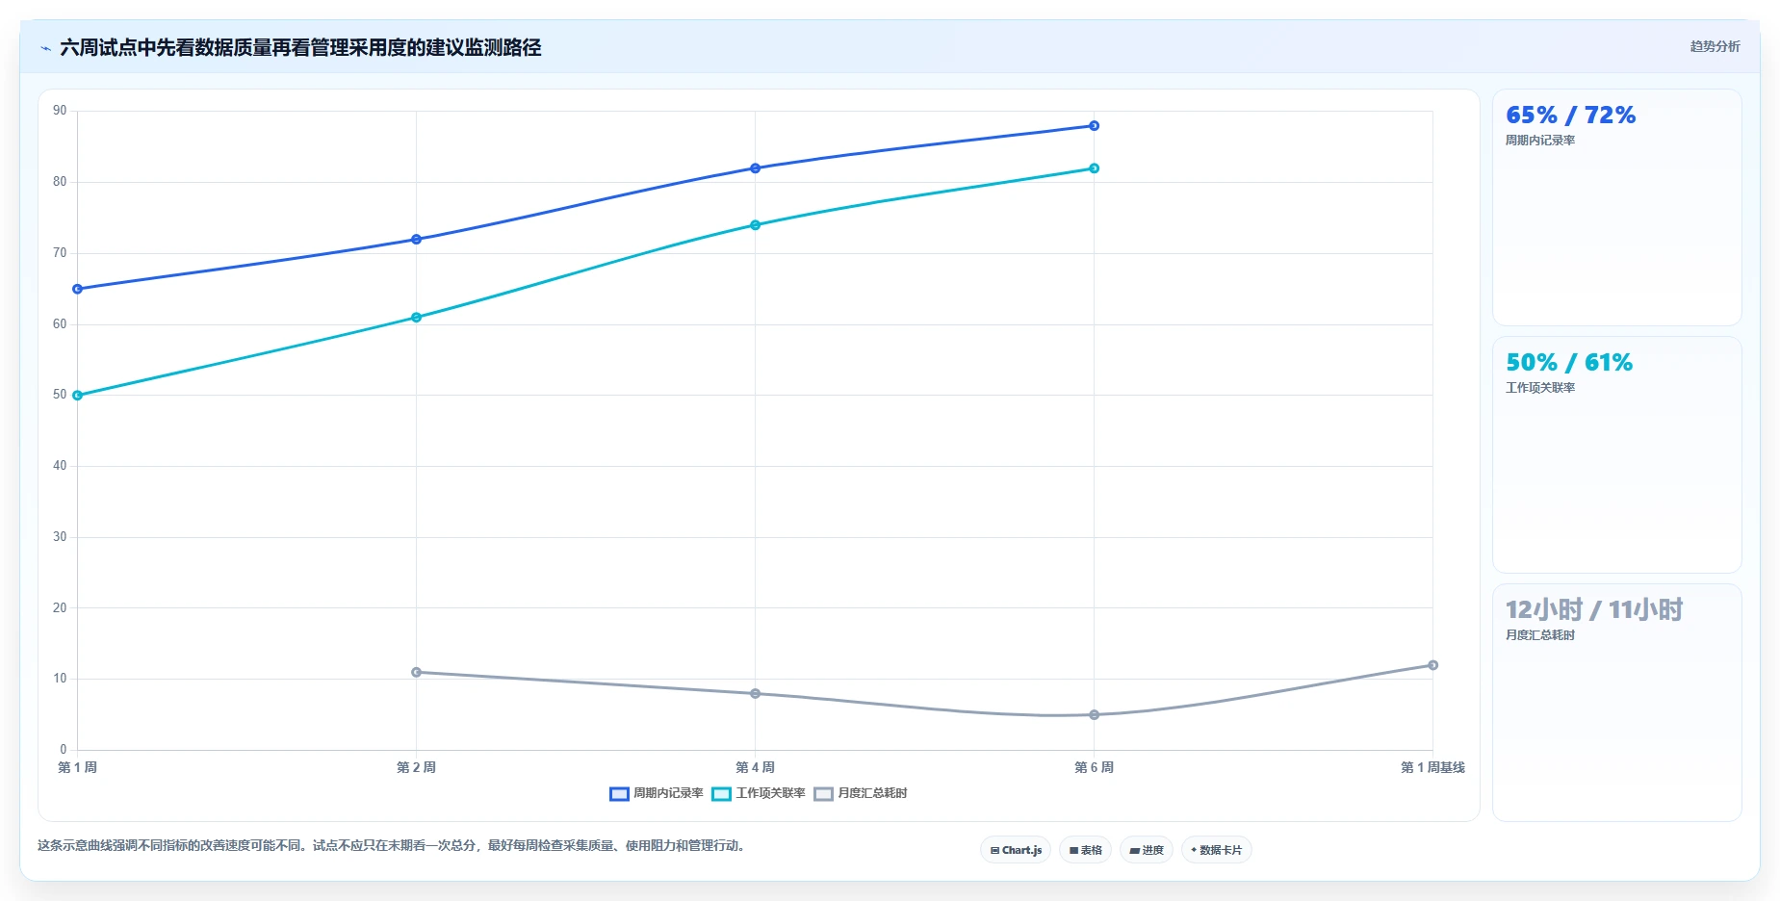Click the blue data point at 第 6 周 (88)
The height and width of the screenshot is (901, 1780).
tap(1094, 126)
